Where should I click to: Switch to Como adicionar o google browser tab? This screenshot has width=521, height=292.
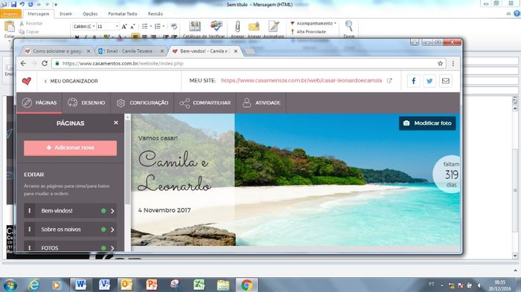coord(57,51)
